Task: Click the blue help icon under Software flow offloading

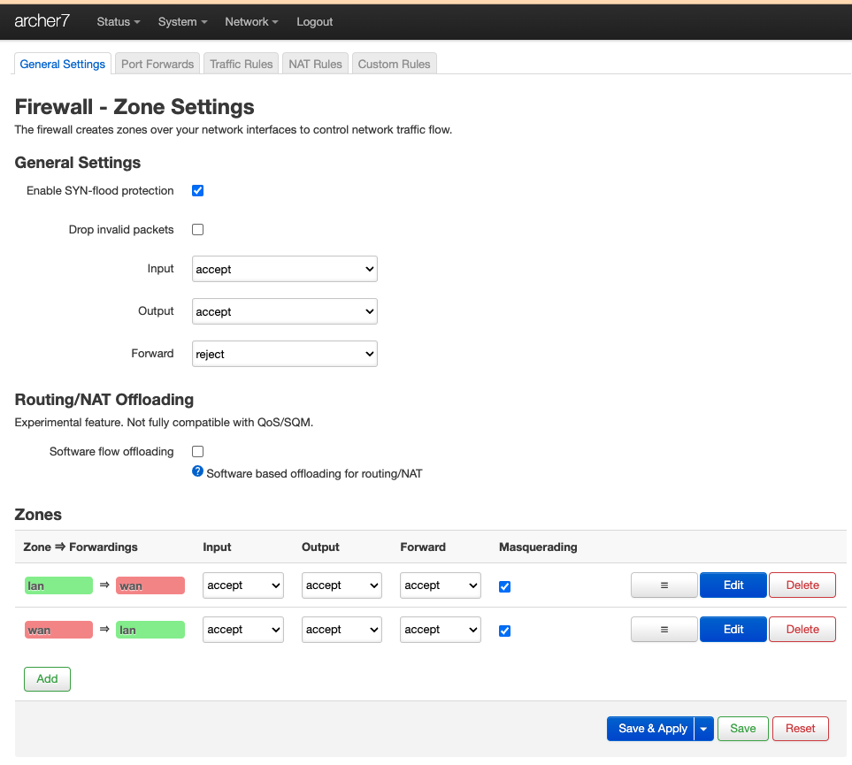Action: pos(198,471)
